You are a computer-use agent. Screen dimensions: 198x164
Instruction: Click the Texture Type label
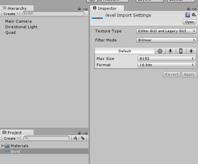click(x=108, y=31)
